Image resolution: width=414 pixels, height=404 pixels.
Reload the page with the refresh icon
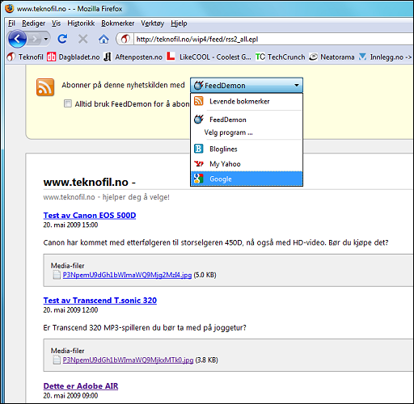[x=62, y=39]
